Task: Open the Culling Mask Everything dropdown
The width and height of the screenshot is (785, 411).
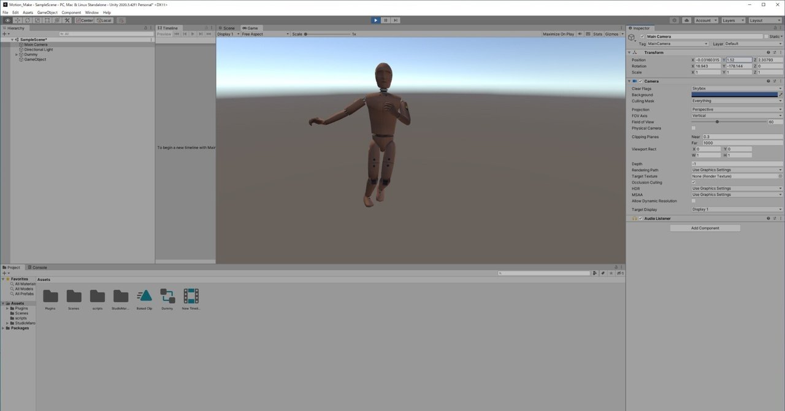Action: click(x=736, y=101)
